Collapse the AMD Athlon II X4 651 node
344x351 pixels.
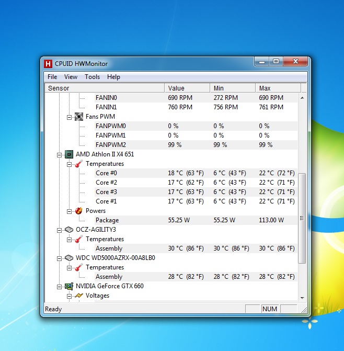[x=59, y=154]
